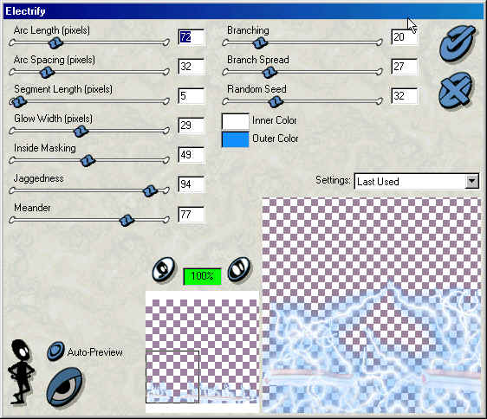
Task: Click the black stick figure icon
Action: pos(21,371)
